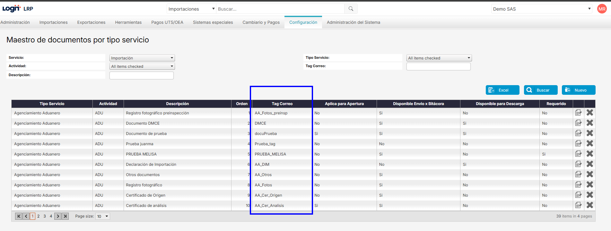
Task: Edit the Registro fotográfico preinspección row
Action: click(578, 113)
